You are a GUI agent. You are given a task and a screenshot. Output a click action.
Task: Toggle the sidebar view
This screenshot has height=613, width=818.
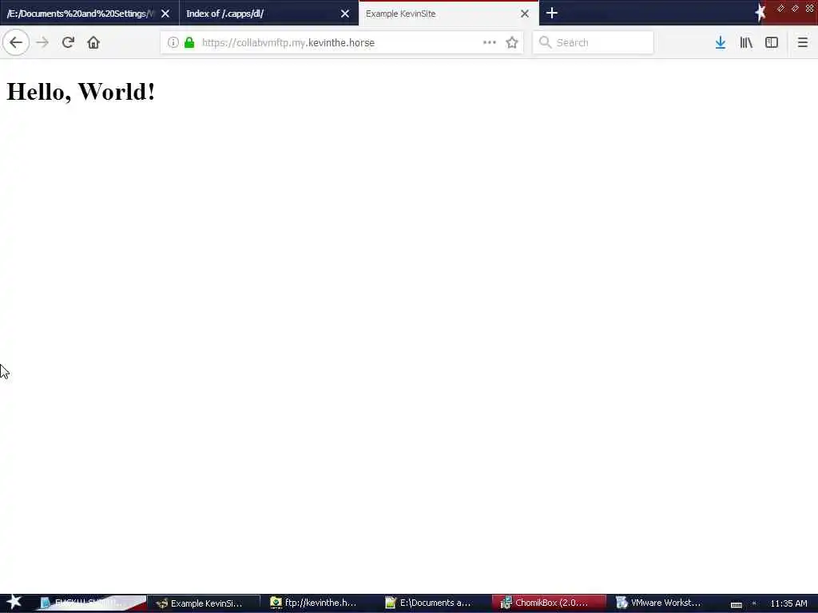coord(772,43)
